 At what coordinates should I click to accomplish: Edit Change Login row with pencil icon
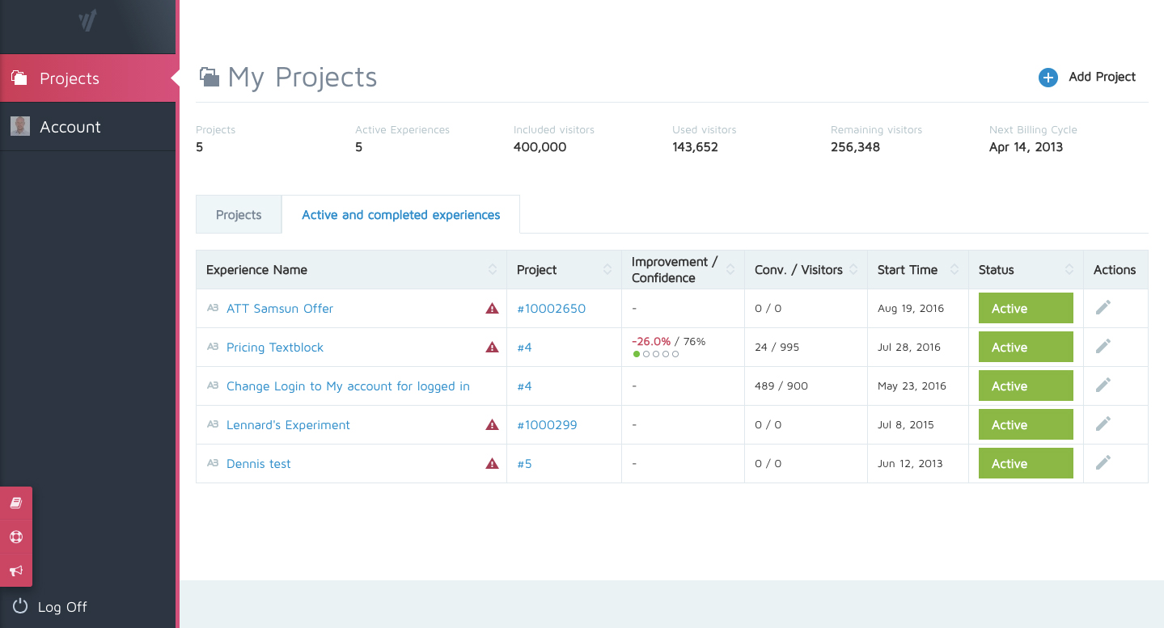click(1103, 385)
